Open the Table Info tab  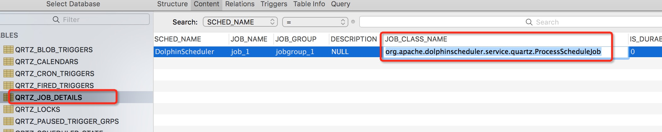309,4
